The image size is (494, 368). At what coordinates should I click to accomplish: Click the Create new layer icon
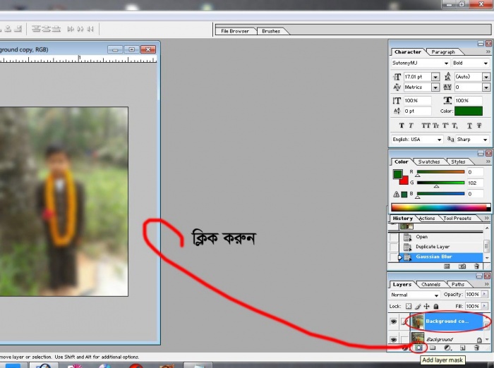(x=462, y=348)
